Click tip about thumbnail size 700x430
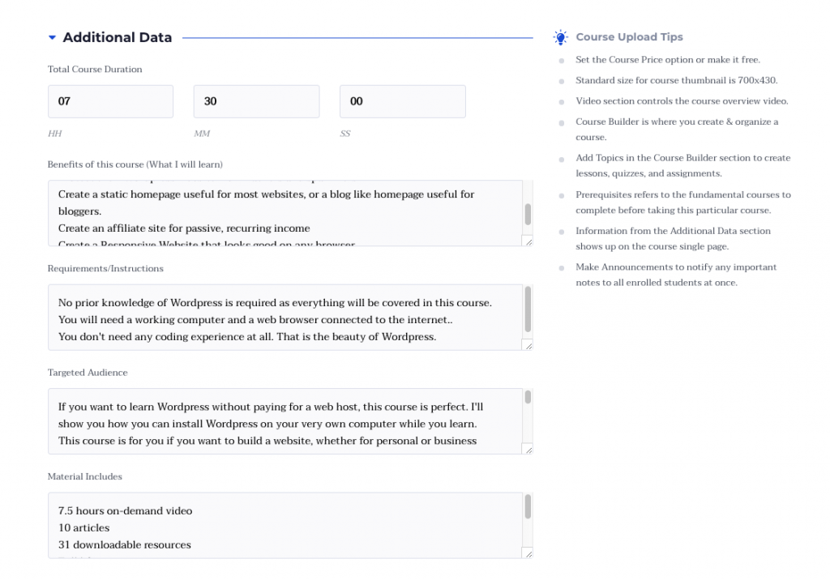The height and width of the screenshot is (580, 830). [677, 80]
